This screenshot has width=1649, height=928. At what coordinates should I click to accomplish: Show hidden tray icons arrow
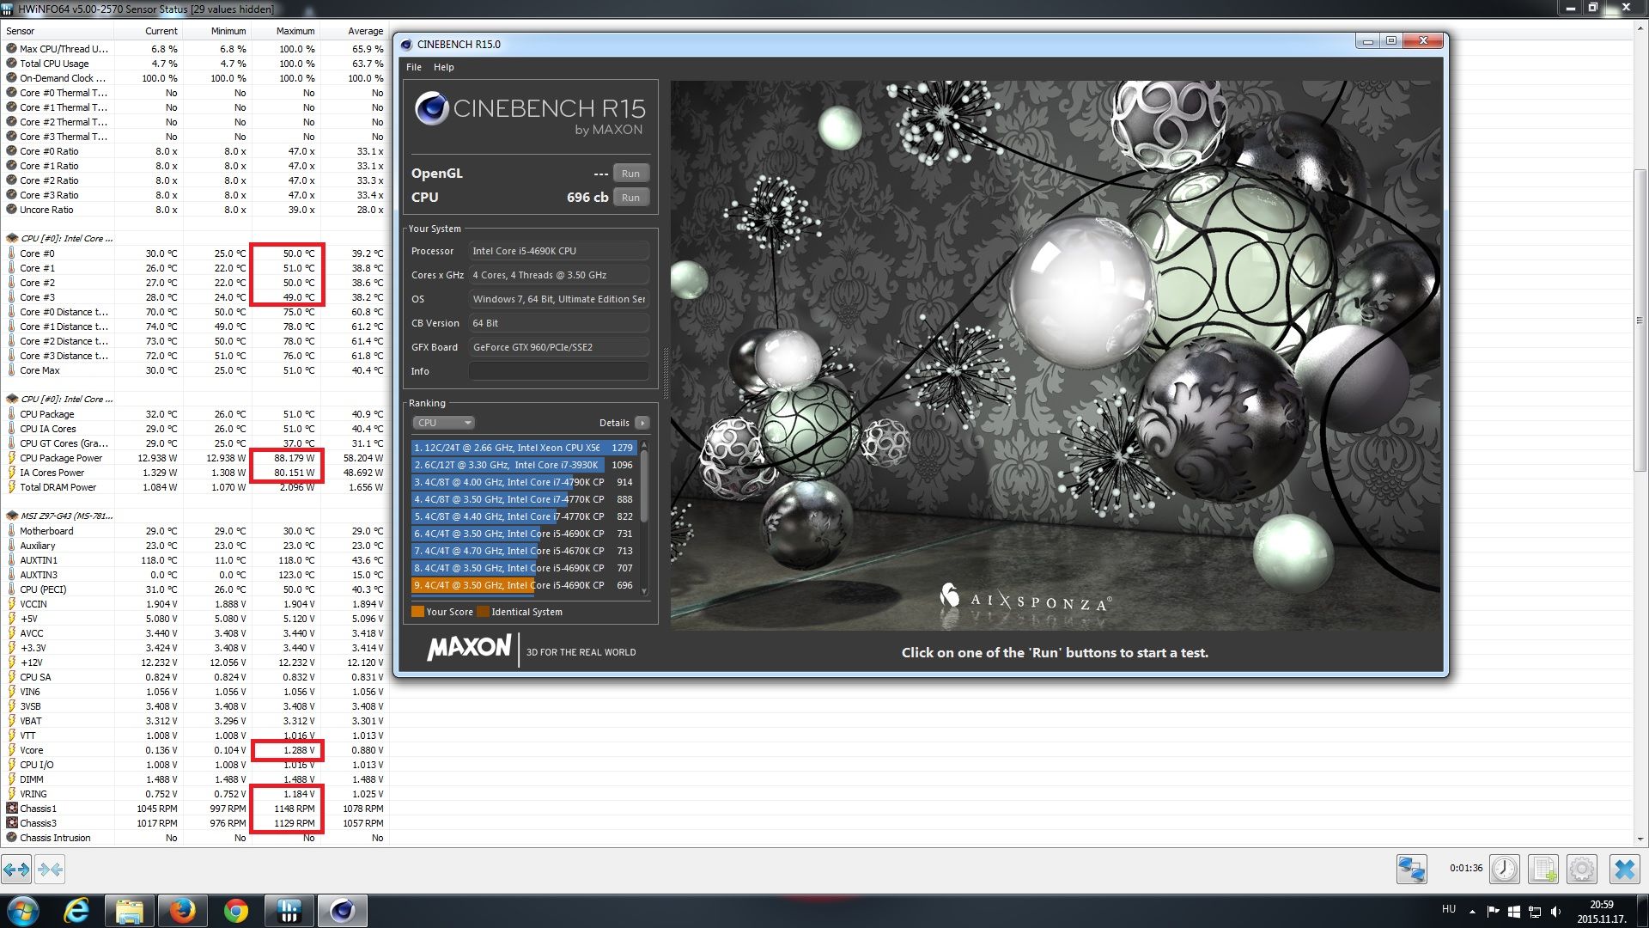pyautogui.click(x=1472, y=912)
